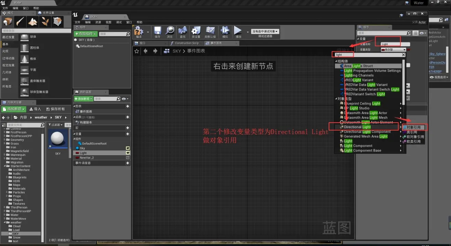Click the variable name field Light
The width and height of the screenshot is (451, 246).
click(x=395, y=44)
